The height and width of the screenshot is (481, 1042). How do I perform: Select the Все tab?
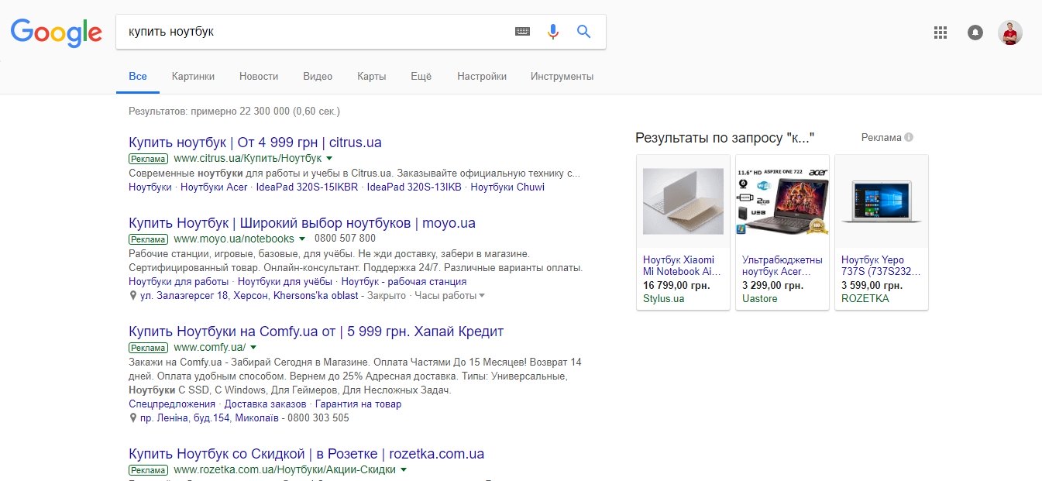coord(138,77)
